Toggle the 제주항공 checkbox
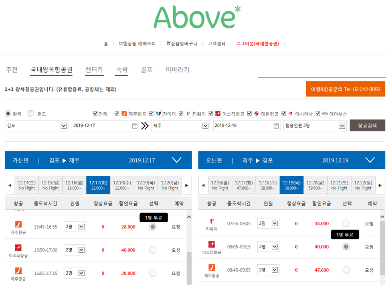Viewport: 388px width, 288px height. 117,114
